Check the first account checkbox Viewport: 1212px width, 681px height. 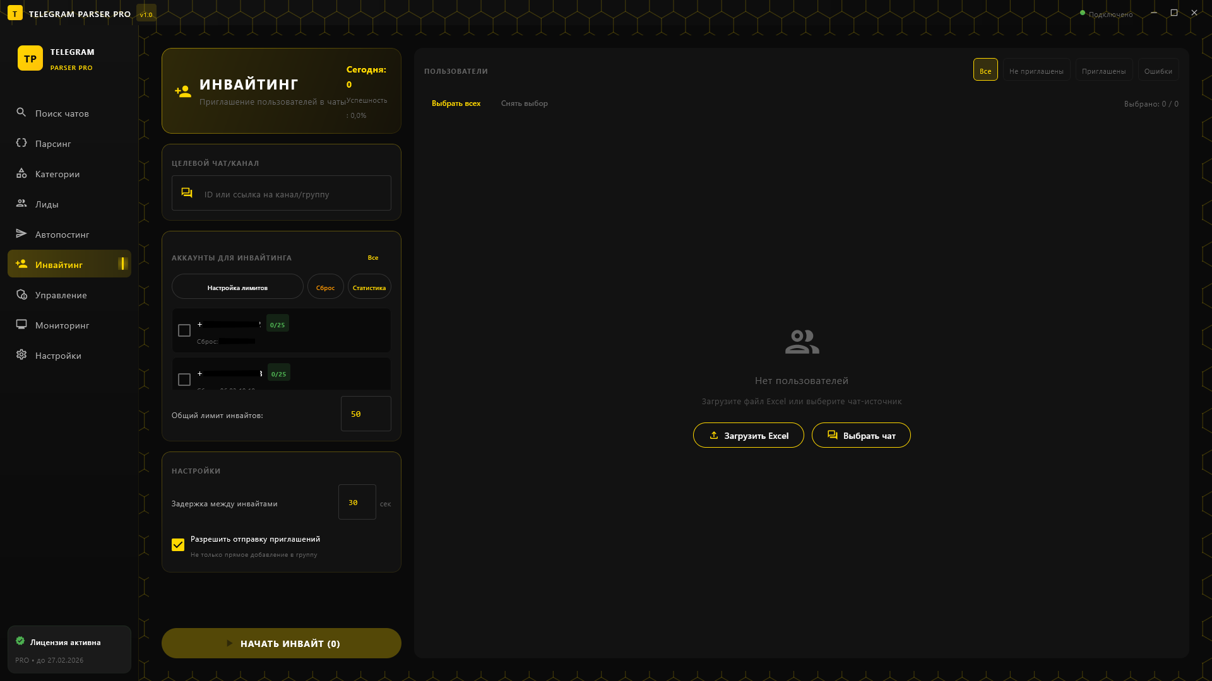[x=184, y=330]
